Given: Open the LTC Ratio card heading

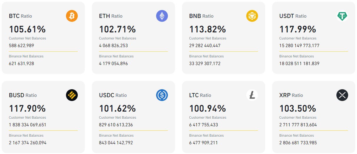Looking at the screenshot, I should (200, 95).
